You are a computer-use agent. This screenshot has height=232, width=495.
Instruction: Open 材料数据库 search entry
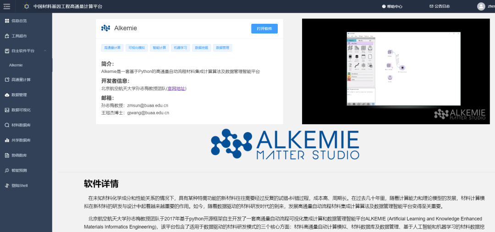[x=21, y=125]
